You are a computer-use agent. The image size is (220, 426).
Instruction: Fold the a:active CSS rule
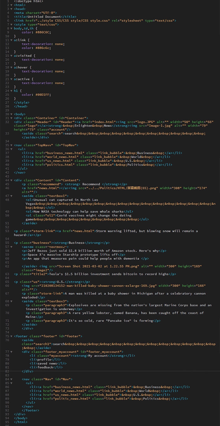pyautogui.click(x=11, y=79)
